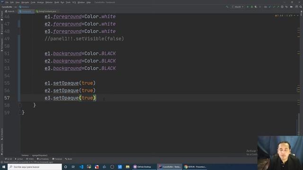Image resolution: width=303 pixels, height=170 pixels.
Task: Show Git history clock icon
Action: coord(282,7)
